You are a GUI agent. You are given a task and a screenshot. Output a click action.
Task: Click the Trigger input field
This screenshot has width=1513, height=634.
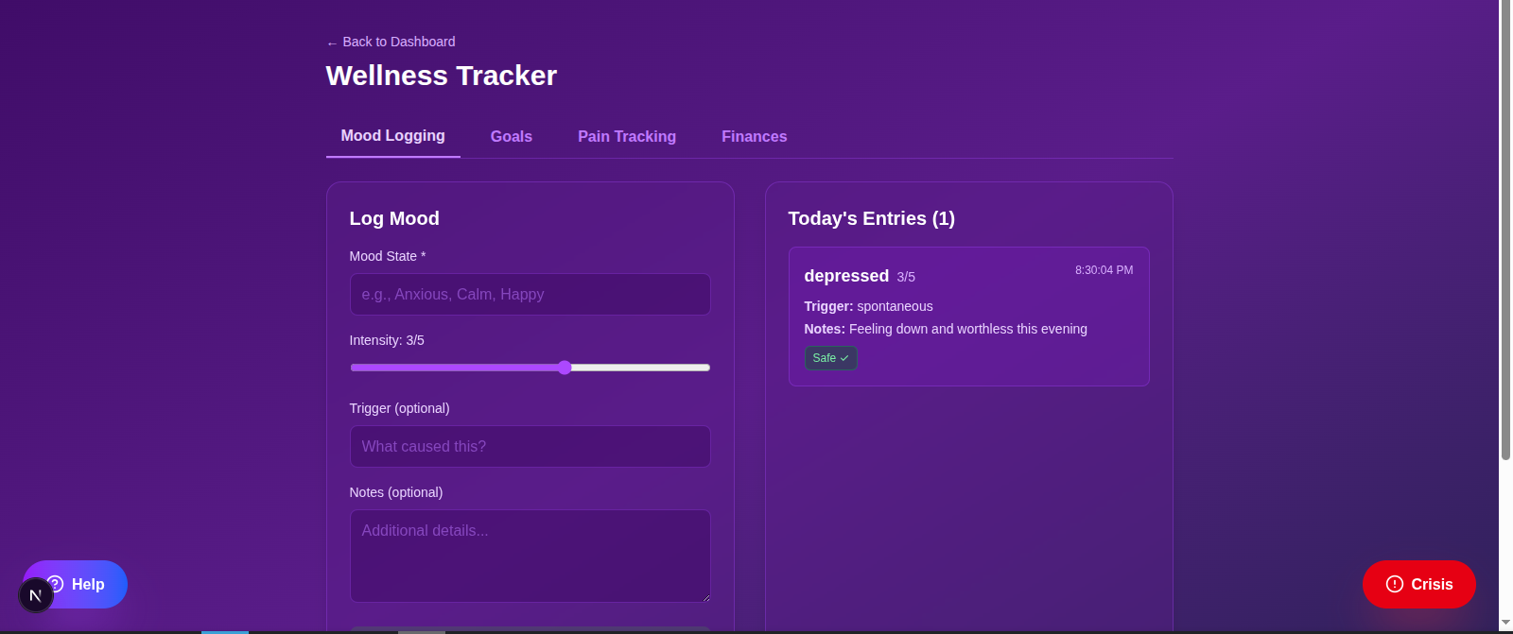(530, 447)
